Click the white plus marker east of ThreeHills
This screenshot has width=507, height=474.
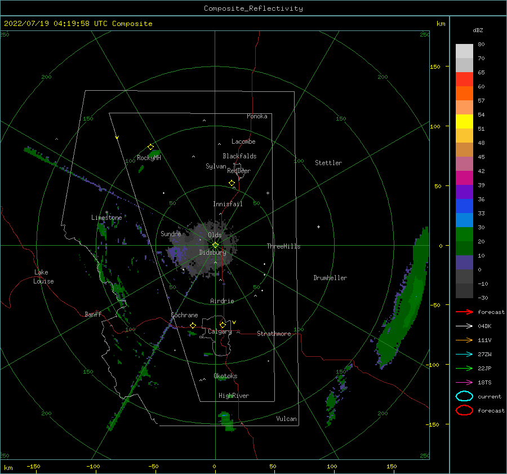tap(318, 227)
